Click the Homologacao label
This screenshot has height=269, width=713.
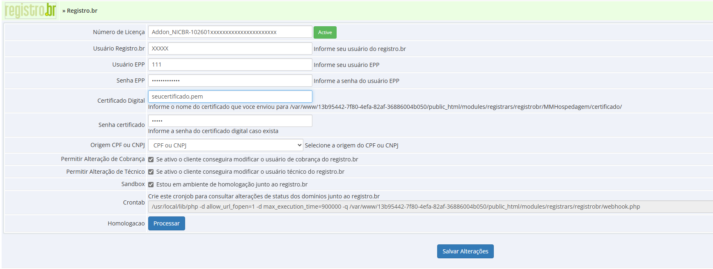point(126,223)
